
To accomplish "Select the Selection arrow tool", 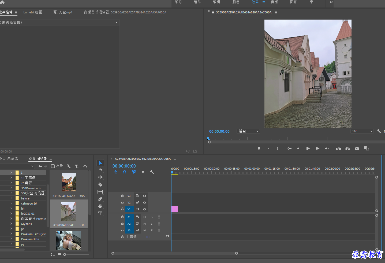I will [100, 163].
